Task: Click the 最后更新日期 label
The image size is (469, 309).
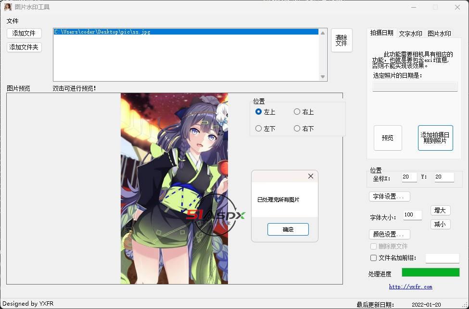Action: click(375, 305)
